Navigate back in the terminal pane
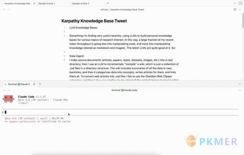244x155 pixels. (4, 90)
